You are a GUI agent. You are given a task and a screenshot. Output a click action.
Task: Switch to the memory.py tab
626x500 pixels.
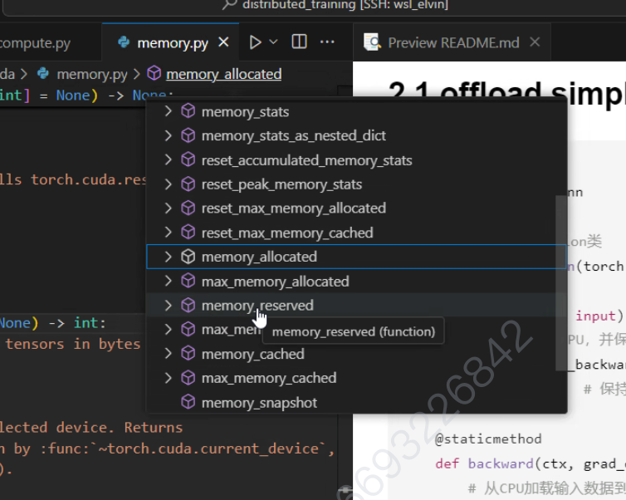(172, 42)
